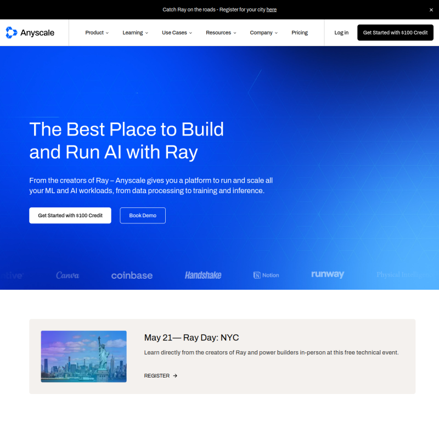The width and height of the screenshot is (439, 439).
Task: Click the Anyscale logo icon
Action: (12, 33)
